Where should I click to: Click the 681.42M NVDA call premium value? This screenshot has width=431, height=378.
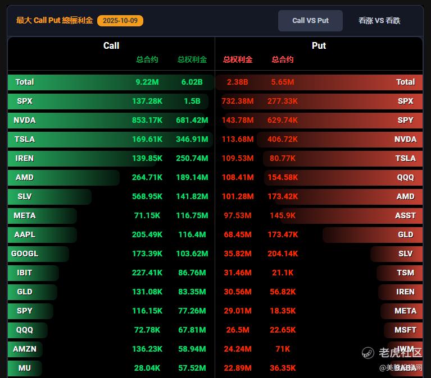click(192, 120)
